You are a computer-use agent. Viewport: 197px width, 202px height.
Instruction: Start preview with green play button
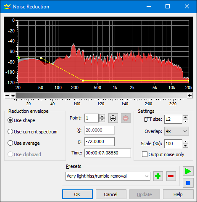tap(188, 171)
